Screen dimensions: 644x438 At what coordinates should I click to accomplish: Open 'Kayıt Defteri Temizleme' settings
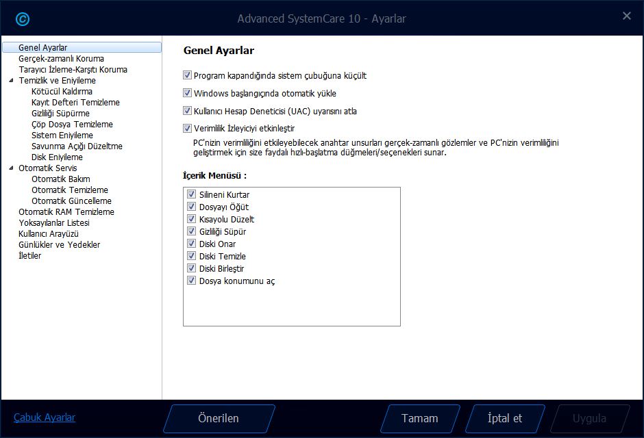75,102
